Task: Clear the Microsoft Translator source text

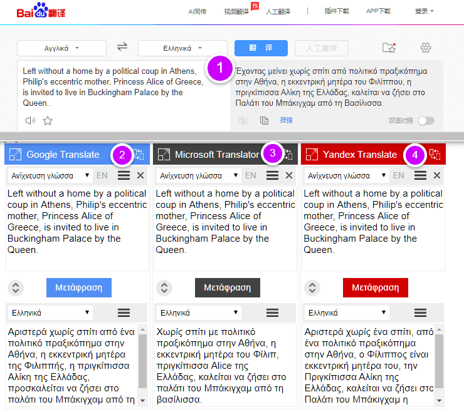Action: 289,175
